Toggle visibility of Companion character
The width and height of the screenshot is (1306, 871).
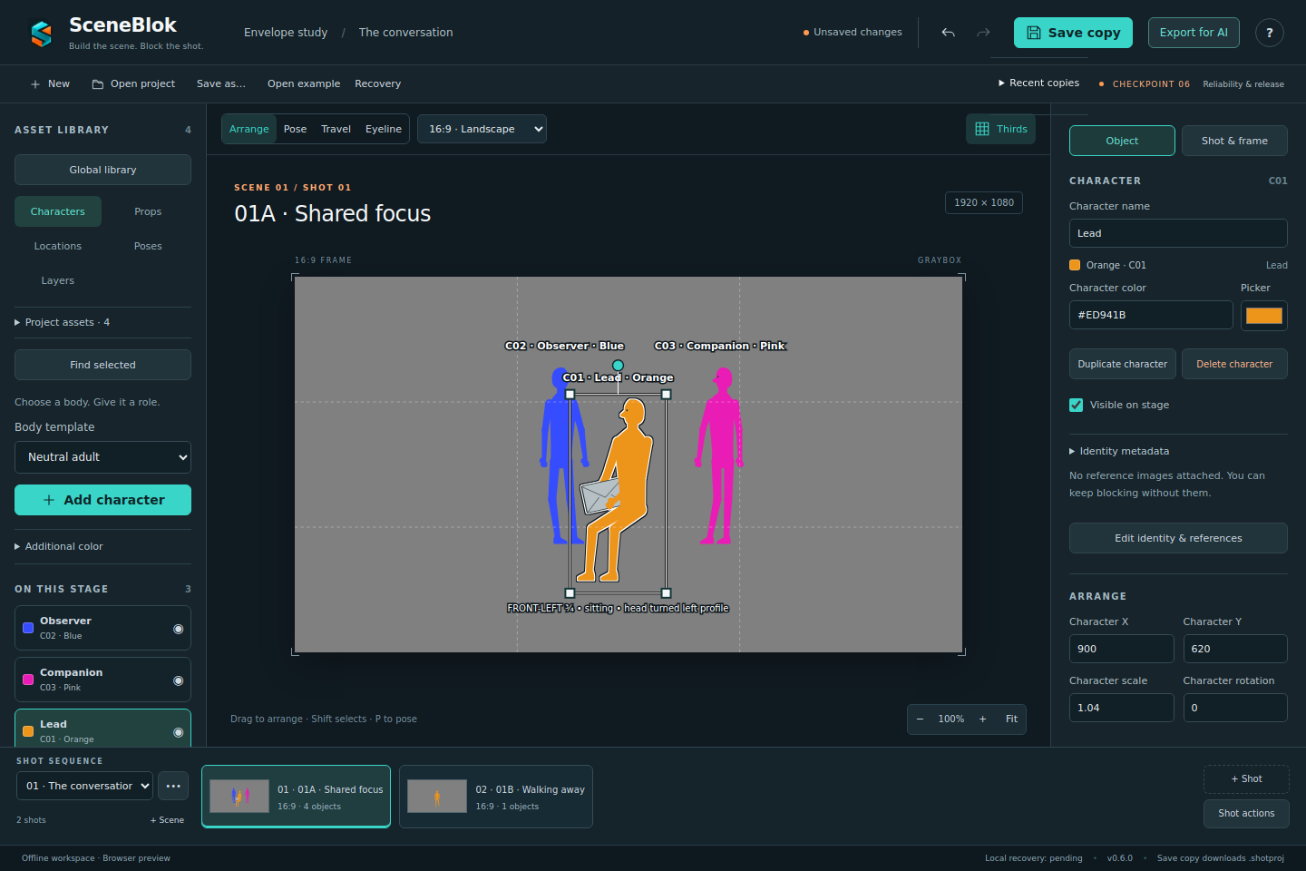click(x=179, y=680)
